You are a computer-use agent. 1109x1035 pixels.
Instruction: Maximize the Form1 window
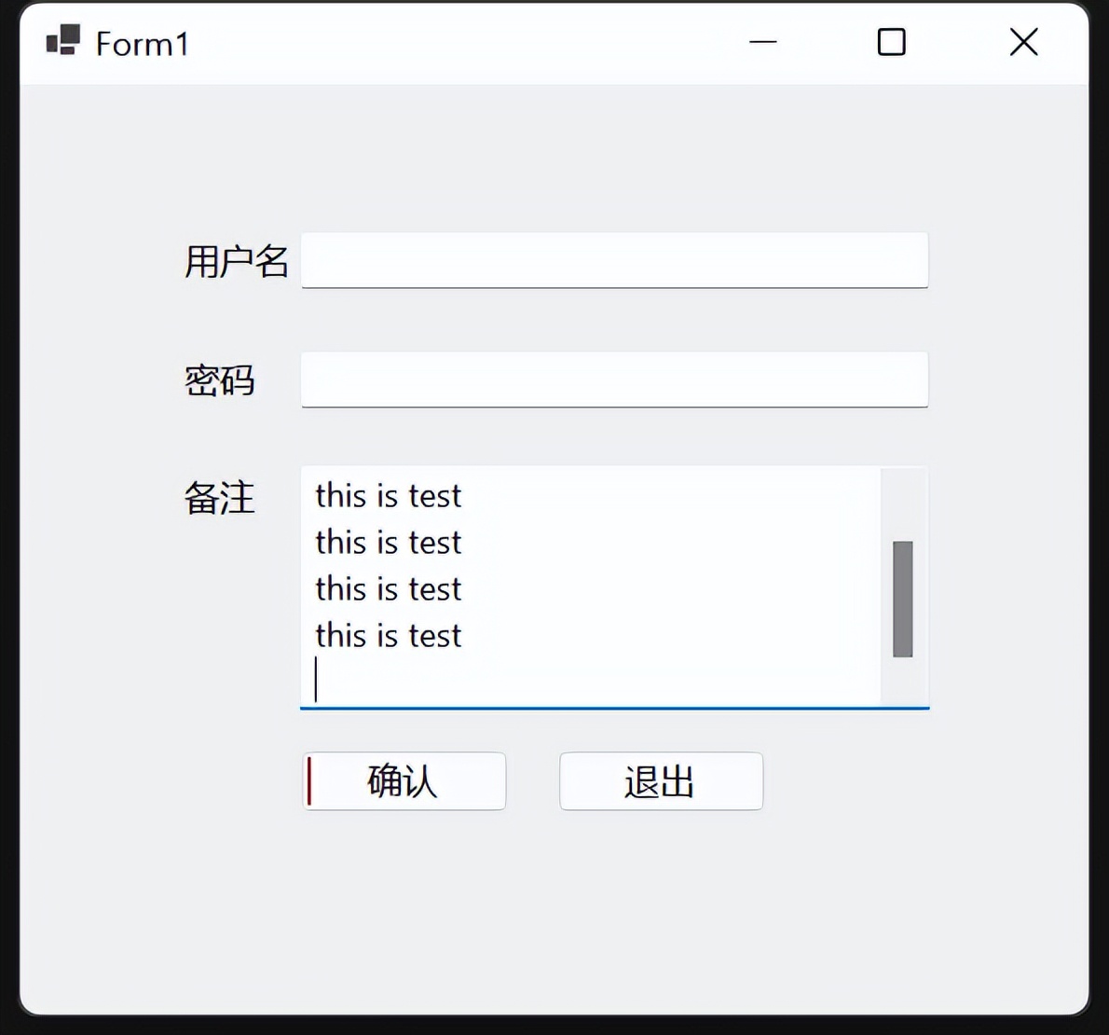coord(891,42)
